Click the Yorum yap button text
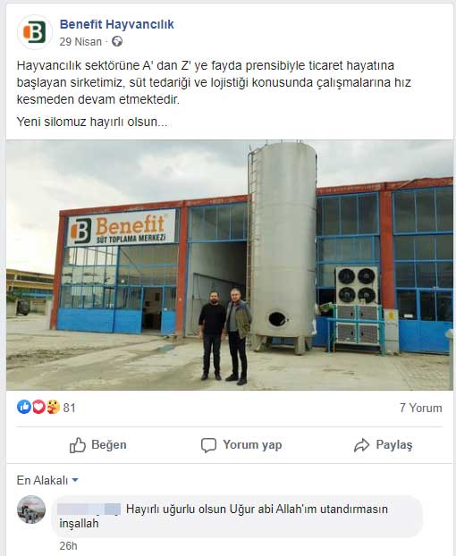Screen dimensions: 456x556 pos(252,444)
